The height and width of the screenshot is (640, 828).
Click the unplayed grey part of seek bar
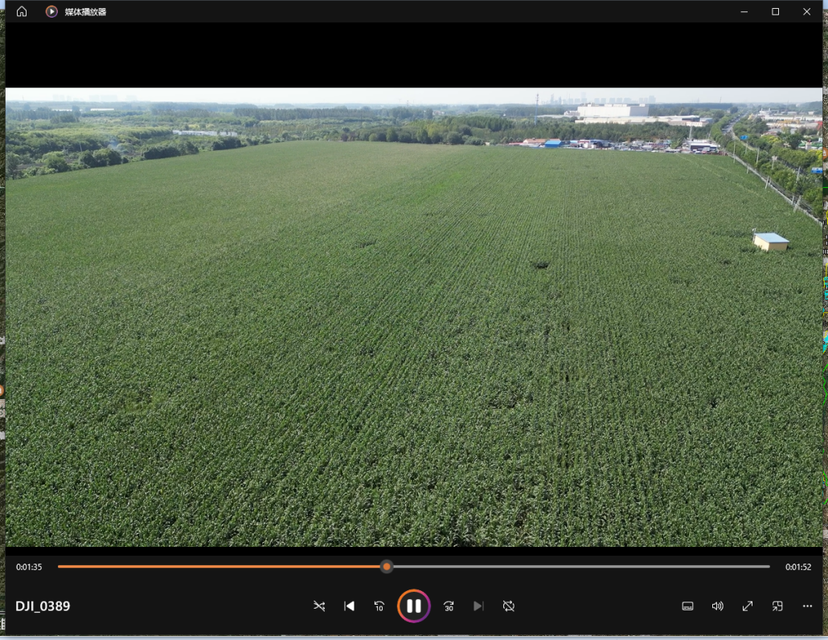pyautogui.click(x=579, y=567)
